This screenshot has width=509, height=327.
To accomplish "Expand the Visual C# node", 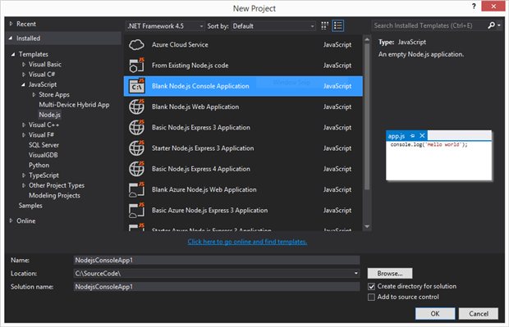I will pos(24,75).
